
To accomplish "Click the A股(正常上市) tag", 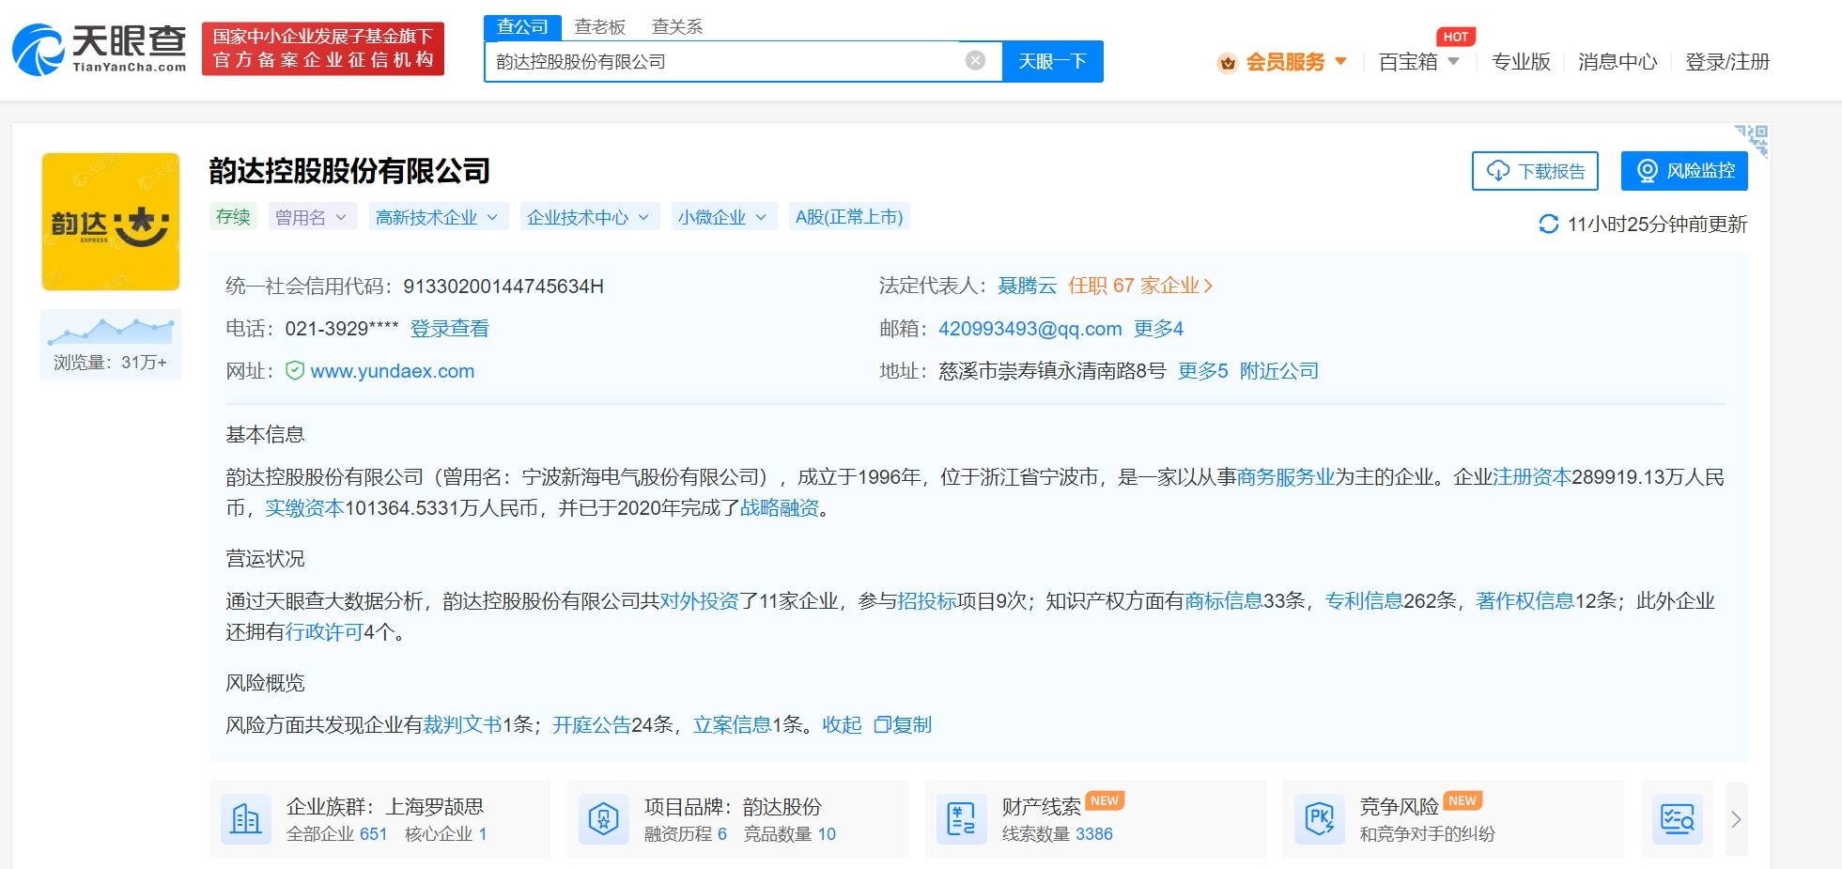I will pyautogui.click(x=849, y=217).
